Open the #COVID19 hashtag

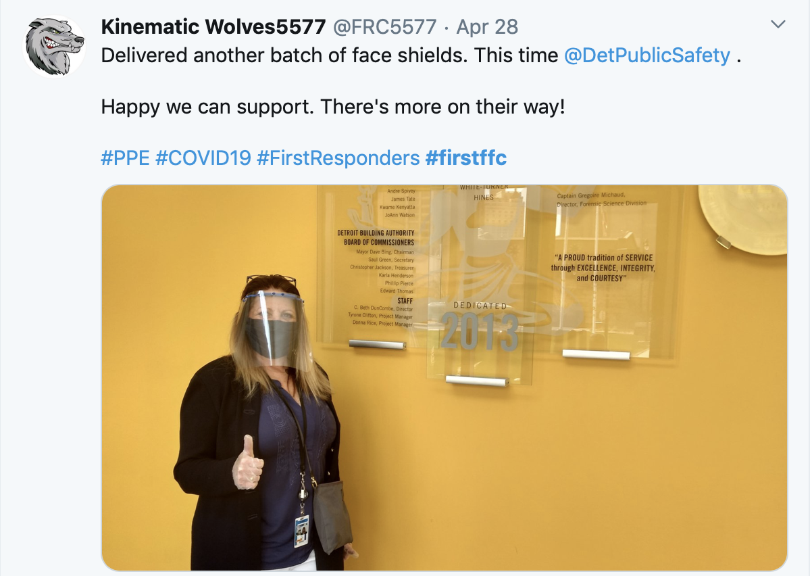203,158
